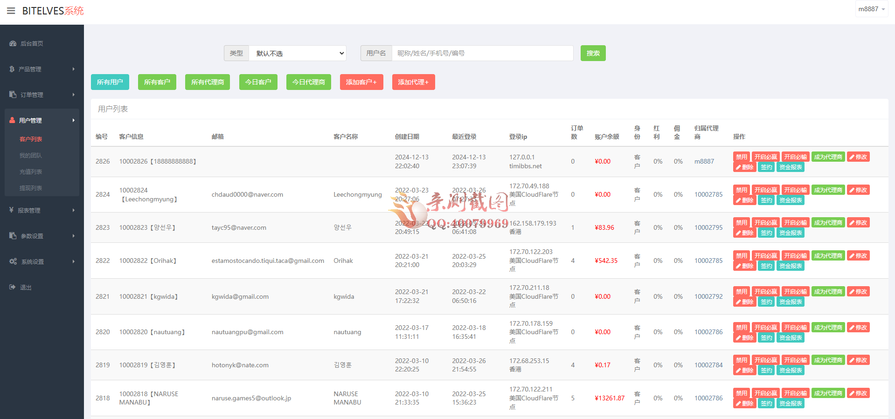Open the m8887 account dropdown

(x=871, y=9)
